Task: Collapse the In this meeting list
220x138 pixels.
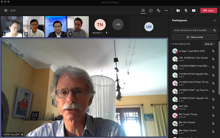Action: 171,44
